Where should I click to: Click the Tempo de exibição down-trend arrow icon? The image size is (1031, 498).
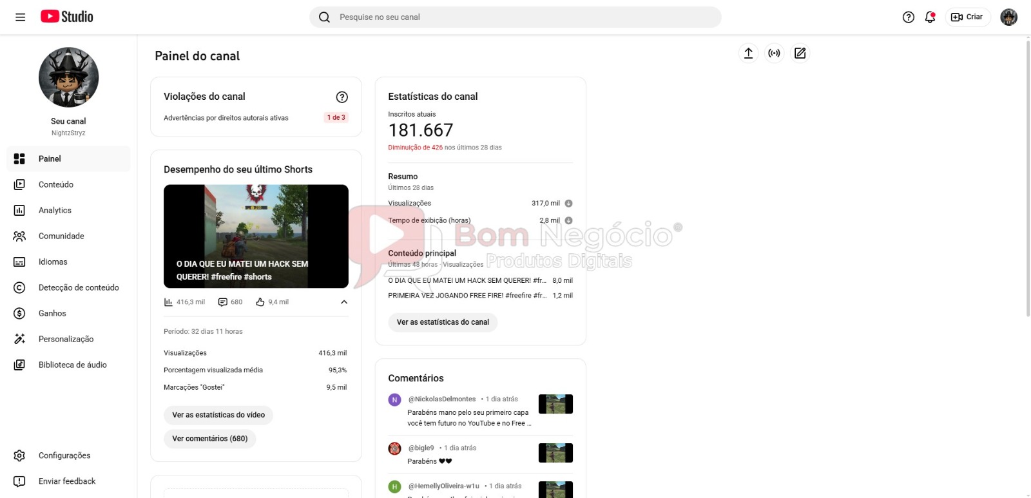pyautogui.click(x=568, y=221)
